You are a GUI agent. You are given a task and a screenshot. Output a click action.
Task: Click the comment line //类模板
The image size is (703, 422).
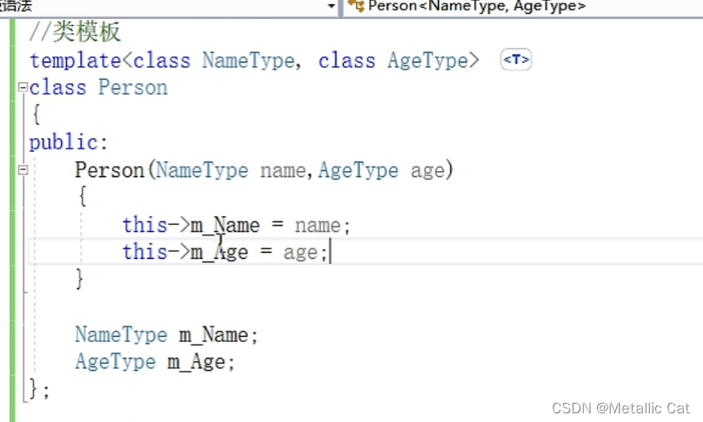coord(75,32)
